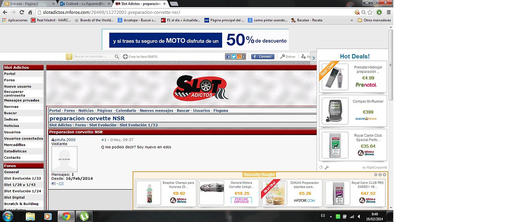Click Entrar to log in
506x222 pixels.
click(288, 56)
